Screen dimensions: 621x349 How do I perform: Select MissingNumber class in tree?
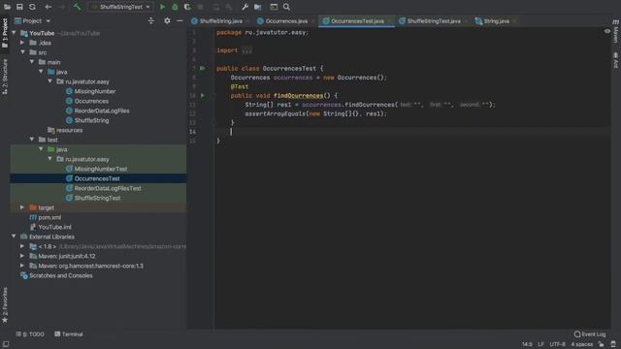coord(95,91)
